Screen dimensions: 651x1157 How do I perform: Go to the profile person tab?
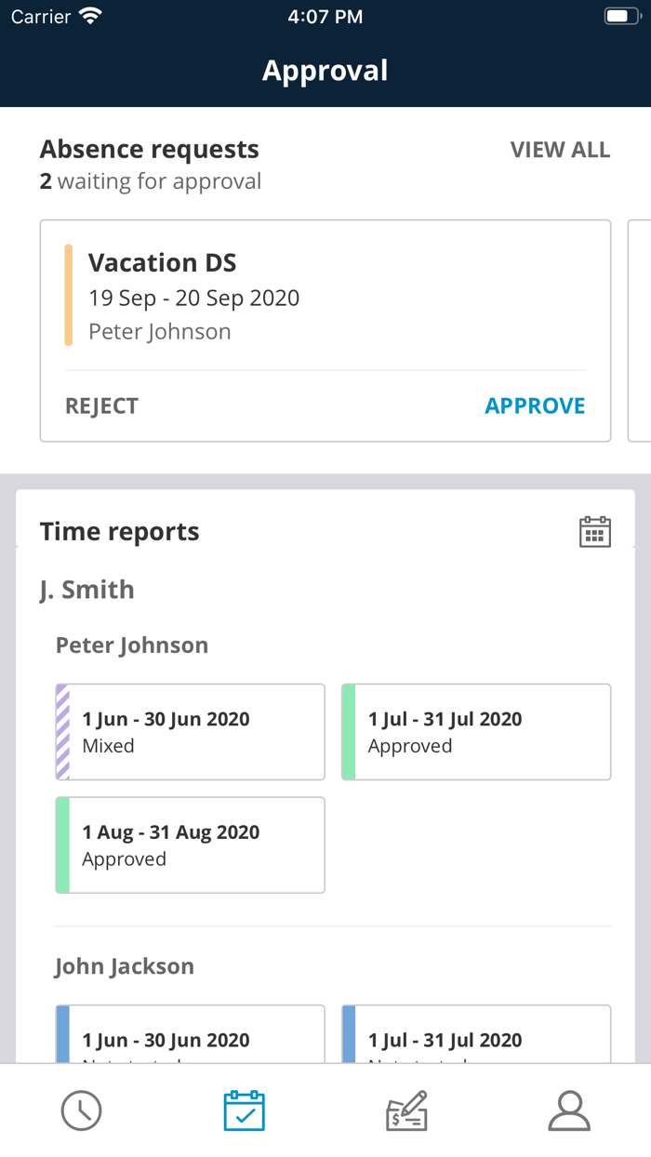coord(569,1110)
